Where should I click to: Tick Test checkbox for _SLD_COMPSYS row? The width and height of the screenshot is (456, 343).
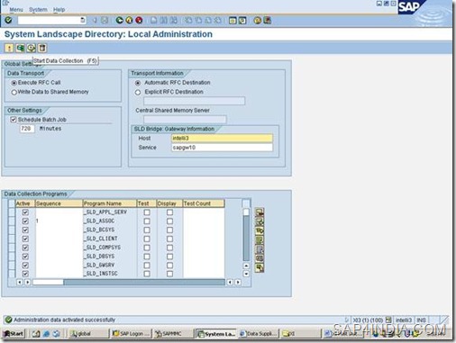147,248
